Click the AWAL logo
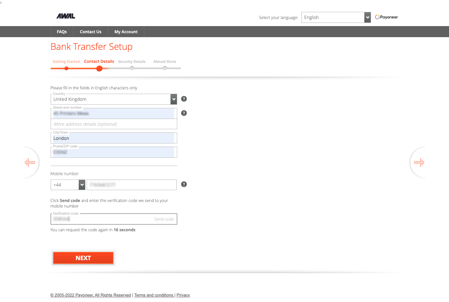 click(66, 16)
